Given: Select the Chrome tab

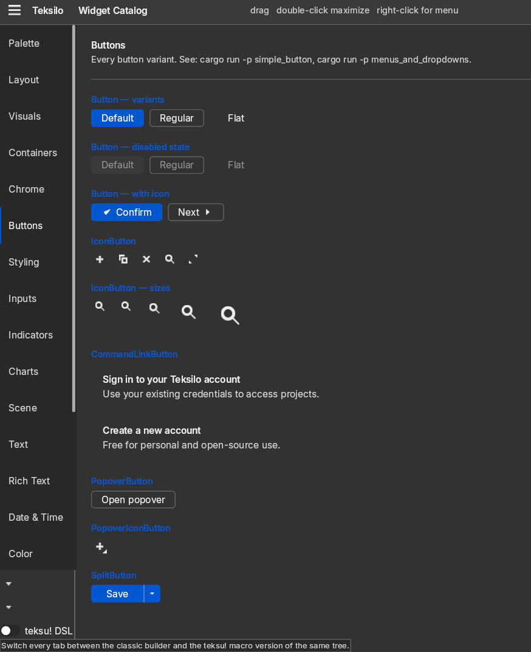Looking at the screenshot, I should pyautogui.click(x=36, y=189).
